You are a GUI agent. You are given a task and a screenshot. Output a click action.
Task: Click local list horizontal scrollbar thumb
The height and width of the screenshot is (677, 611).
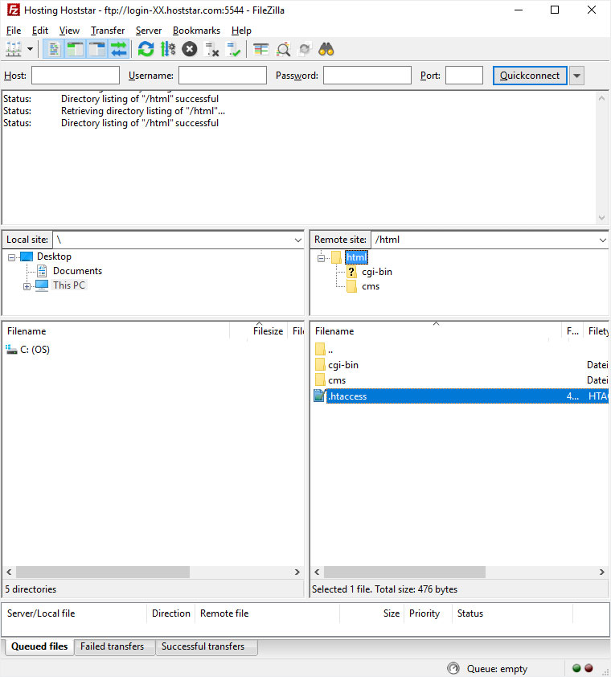coord(103,572)
